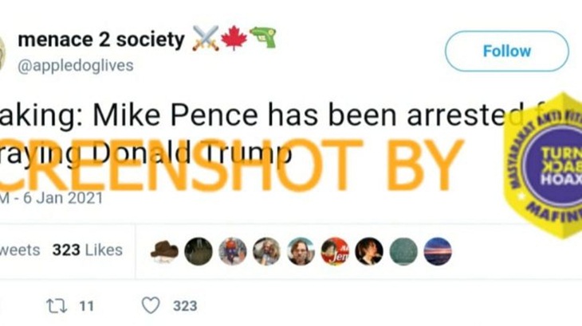
Task: Open the @appledoglives profile handle
Action: pos(75,65)
